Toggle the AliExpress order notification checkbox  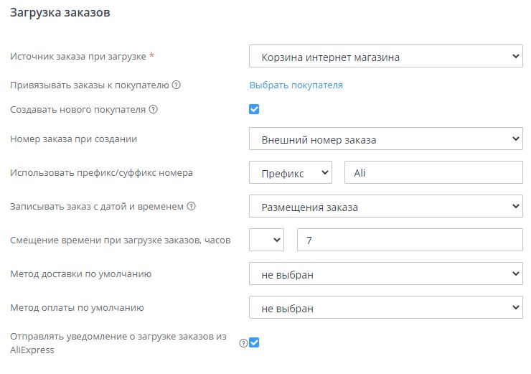(253, 342)
